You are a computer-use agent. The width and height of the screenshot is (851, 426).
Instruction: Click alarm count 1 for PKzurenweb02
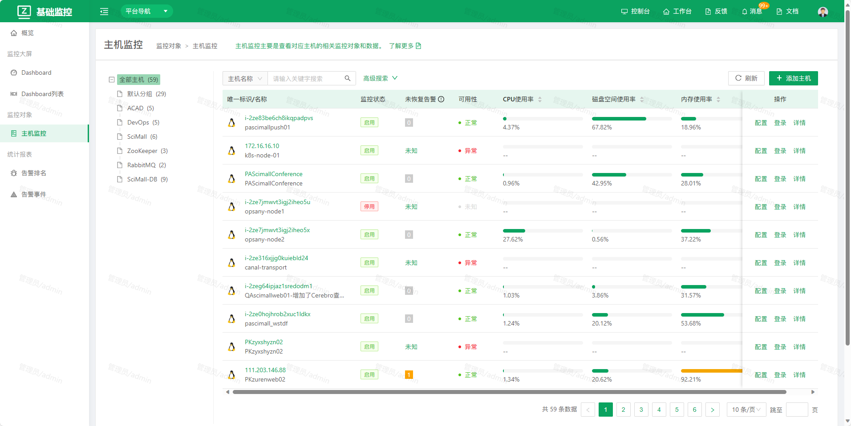click(409, 375)
